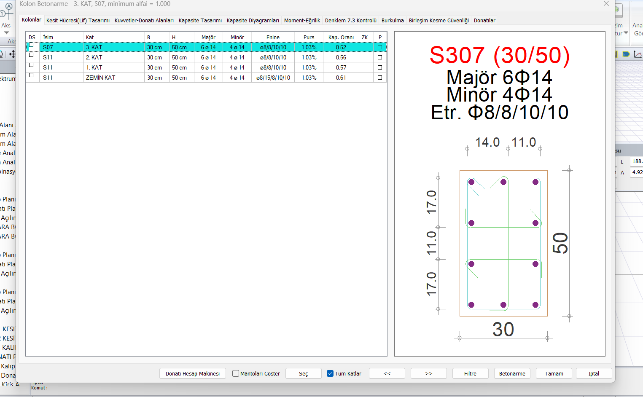Screen dimensions: 643x397
Task: Click capacity ratio 0.52 cell
Action: point(341,47)
